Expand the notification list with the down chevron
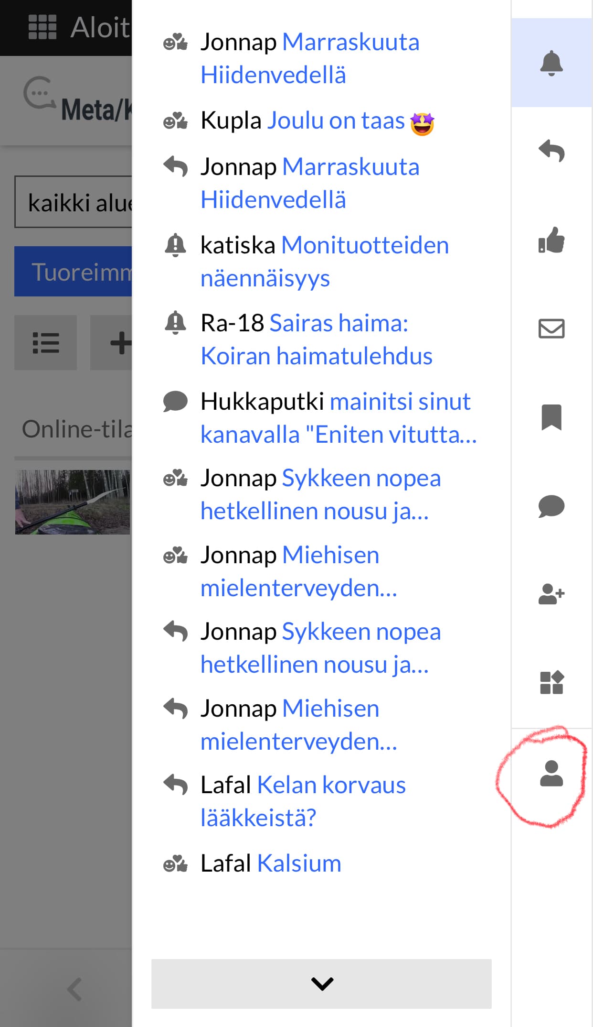593x1027 pixels. click(321, 983)
